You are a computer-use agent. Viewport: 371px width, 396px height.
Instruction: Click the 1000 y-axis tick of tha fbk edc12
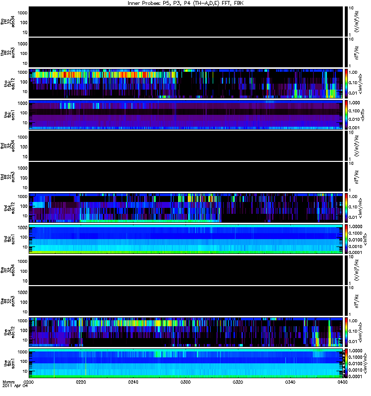[x=22, y=72]
